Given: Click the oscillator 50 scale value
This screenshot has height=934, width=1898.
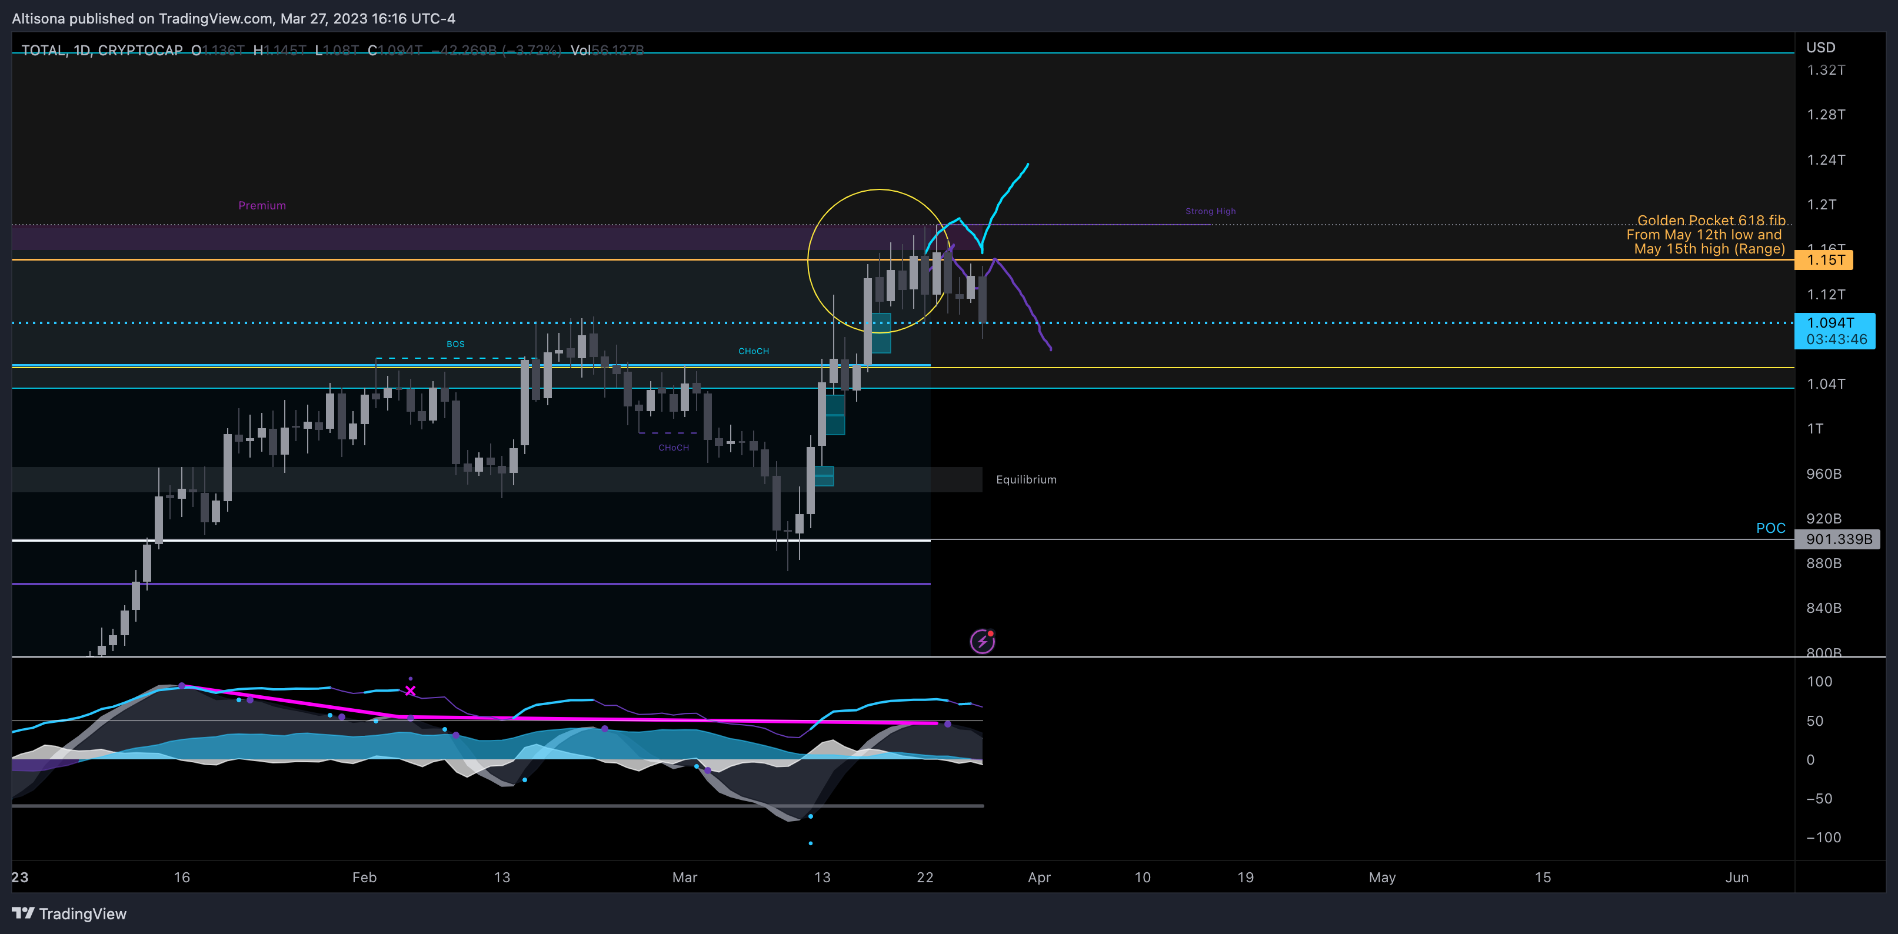Looking at the screenshot, I should pyautogui.click(x=1814, y=721).
